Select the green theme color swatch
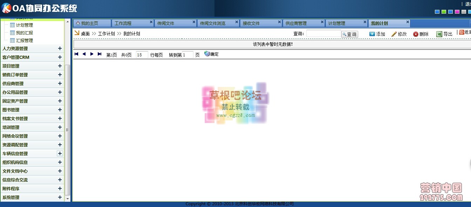Image resolution: width=471 pixels, height=207 pixels. point(444,12)
